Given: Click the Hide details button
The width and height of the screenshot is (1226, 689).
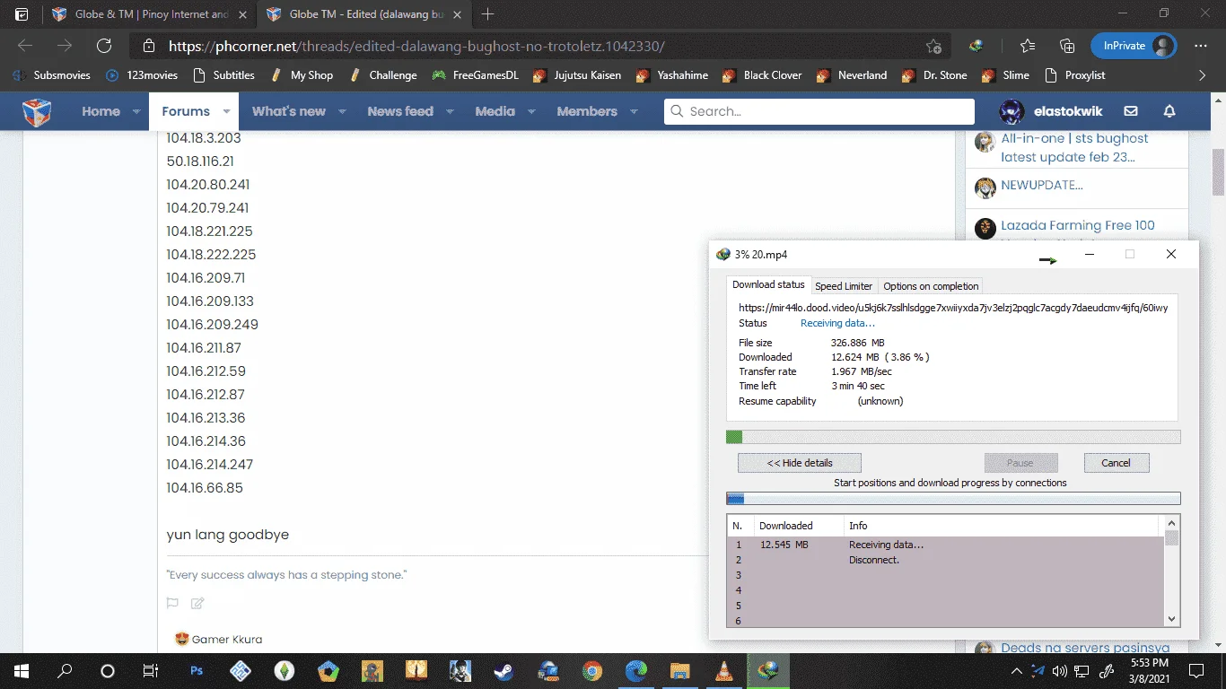Looking at the screenshot, I should [x=800, y=463].
